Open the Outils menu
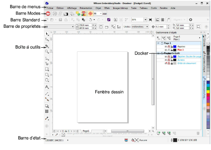 tap(154, 8)
